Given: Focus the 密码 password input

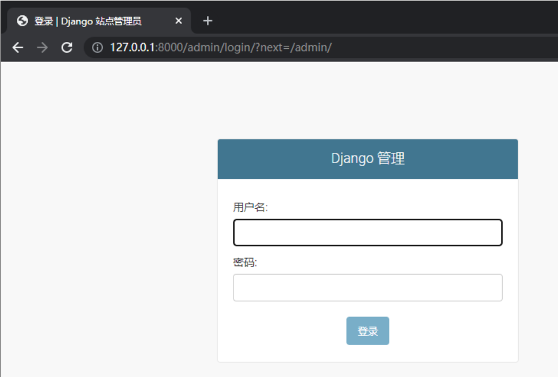Looking at the screenshot, I should coord(368,288).
